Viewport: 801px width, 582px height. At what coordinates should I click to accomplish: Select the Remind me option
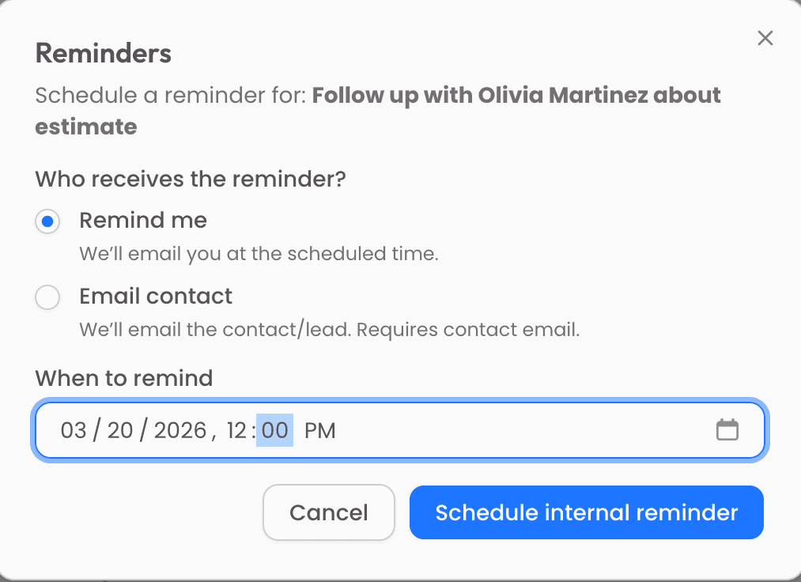click(142, 221)
